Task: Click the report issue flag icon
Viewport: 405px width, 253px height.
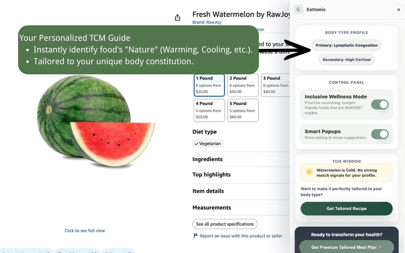Action: [196, 236]
